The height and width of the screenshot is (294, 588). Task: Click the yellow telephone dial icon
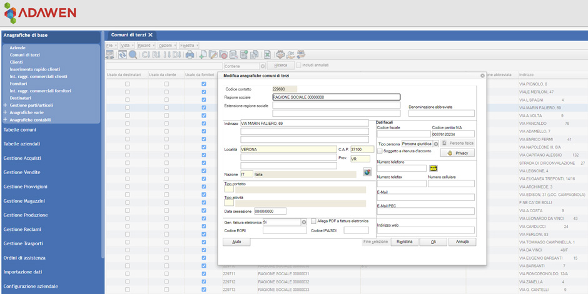pyautogui.click(x=433, y=169)
